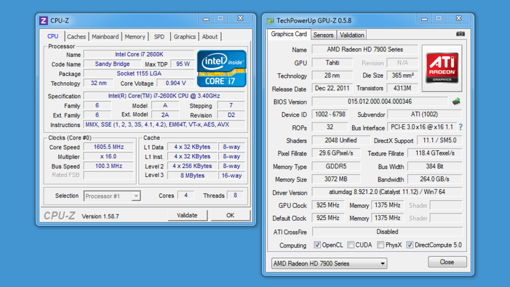
Task: Click the CPU-Z title bar Z icon
Action: (43, 20)
